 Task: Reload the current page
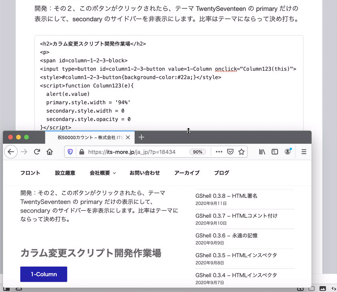37,152
